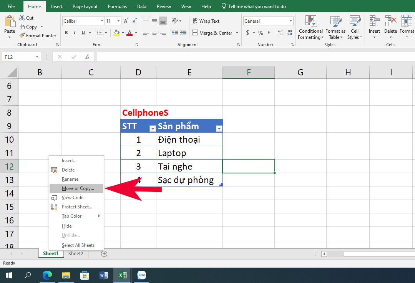Open the Font name dropdown
The height and width of the screenshot is (283, 415).
click(101, 21)
